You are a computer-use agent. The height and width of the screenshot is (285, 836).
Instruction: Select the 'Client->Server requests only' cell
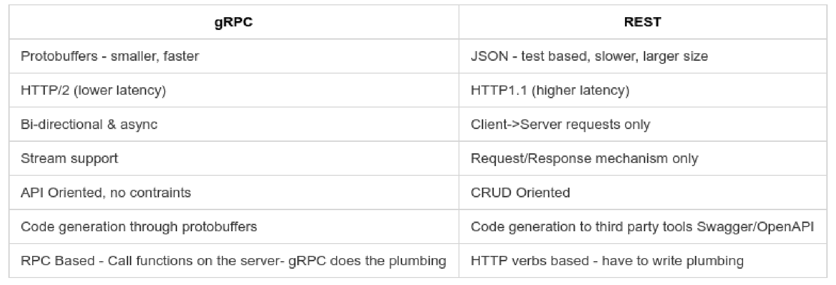pyautogui.click(x=643, y=124)
